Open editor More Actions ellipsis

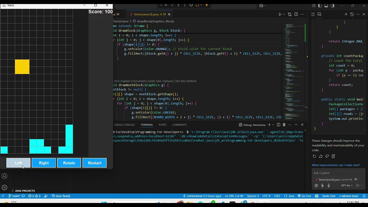(x=302, y=14)
